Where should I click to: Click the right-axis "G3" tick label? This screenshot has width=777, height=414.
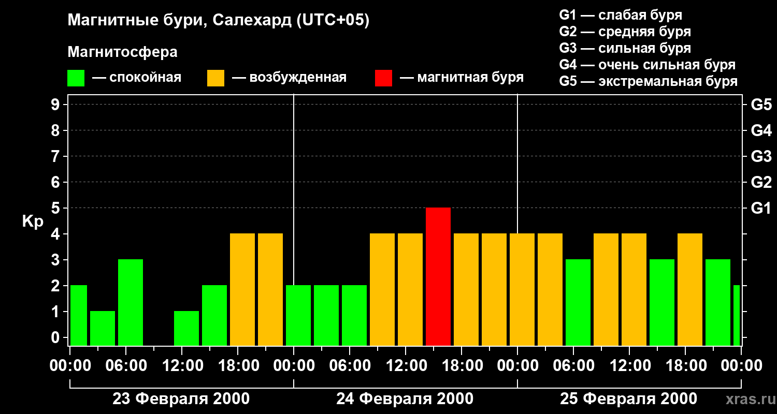pyautogui.click(x=761, y=156)
